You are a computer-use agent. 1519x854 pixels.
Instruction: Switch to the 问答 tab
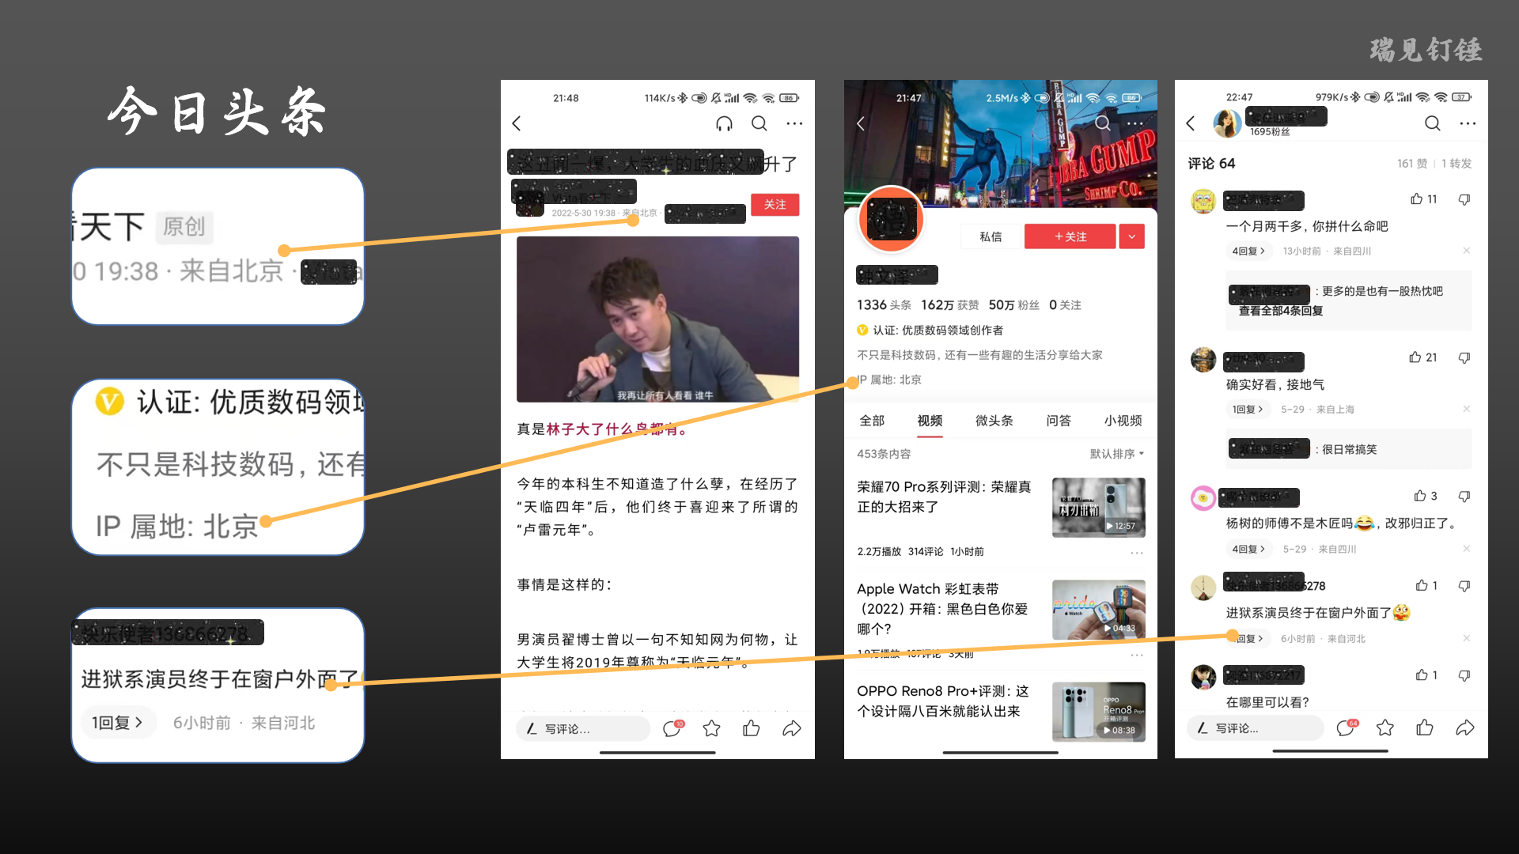[x=1058, y=421]
